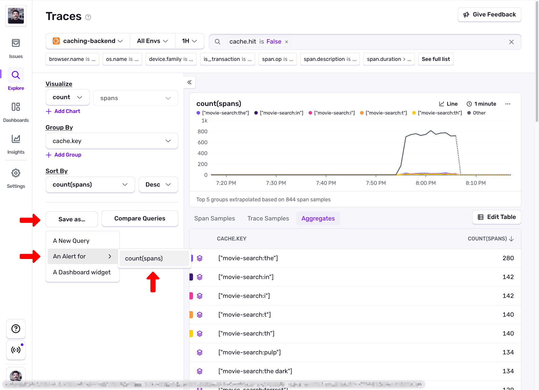The image size is (539, 390).
Task: Change the Line chart type
Action: point(448,104)
